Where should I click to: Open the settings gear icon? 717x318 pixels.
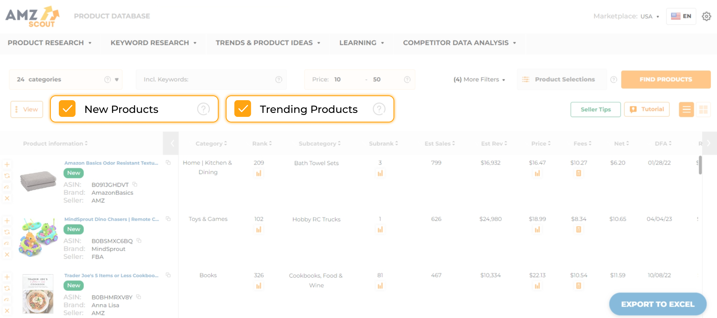[706, 16]
